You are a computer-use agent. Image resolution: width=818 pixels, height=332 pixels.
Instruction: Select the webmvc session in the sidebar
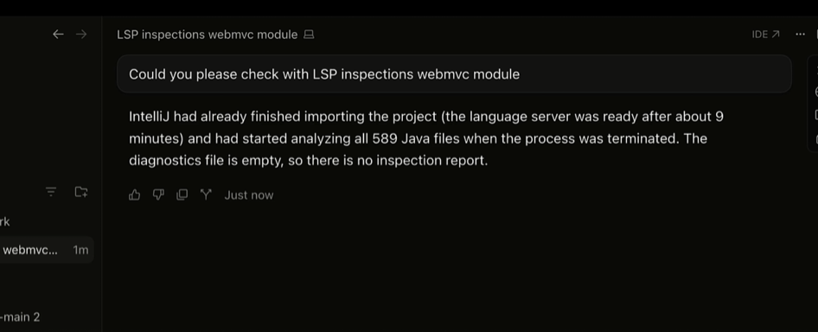coord(46,250)
